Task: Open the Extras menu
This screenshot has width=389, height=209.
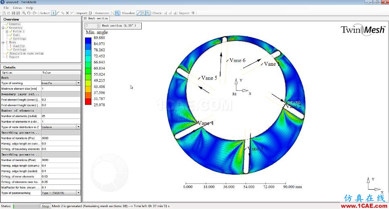Action: pyautogui.click(x=17, y=8)
